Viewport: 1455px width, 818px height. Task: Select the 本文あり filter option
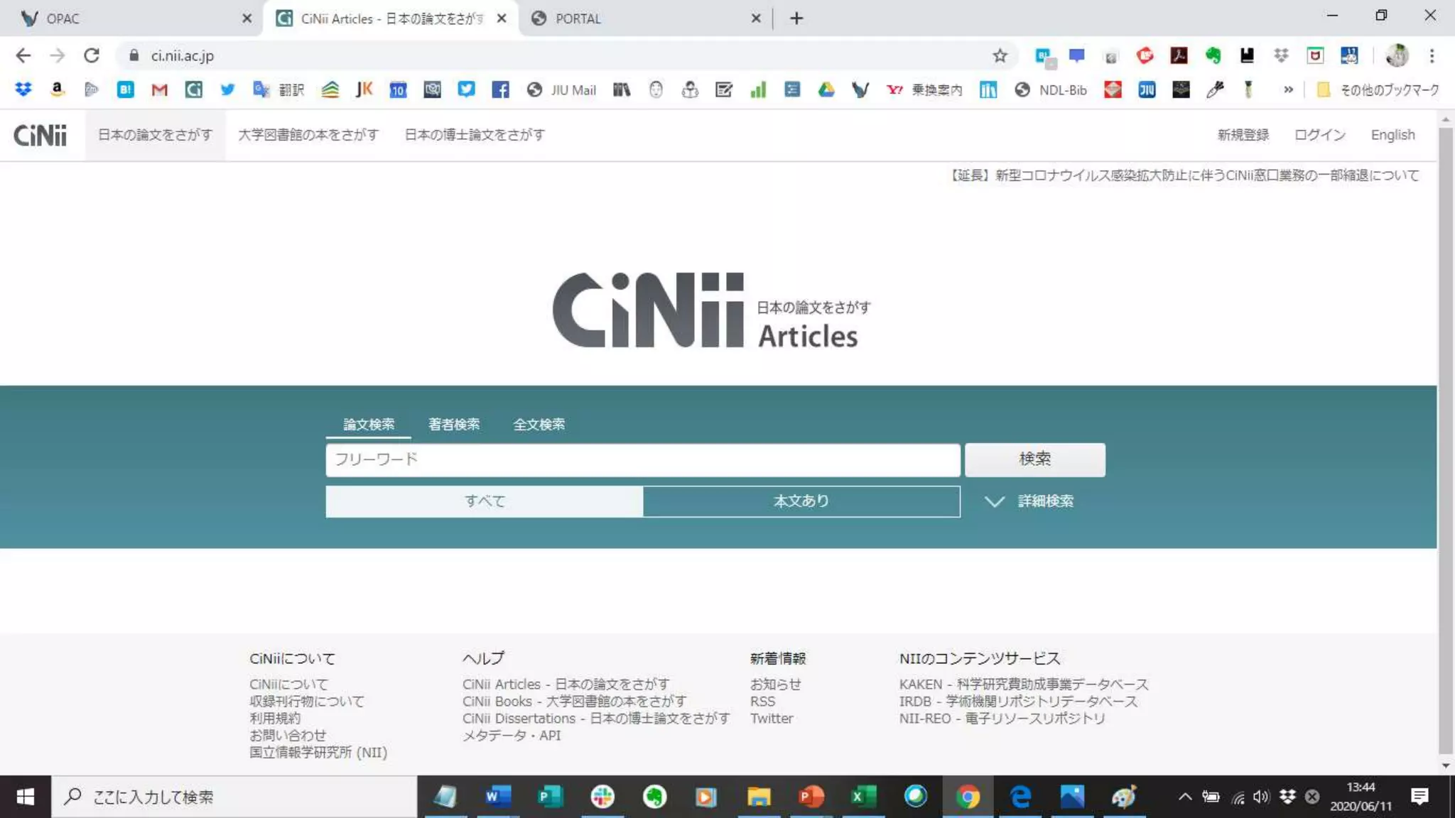pyautogui.click(x=801, y=501)
